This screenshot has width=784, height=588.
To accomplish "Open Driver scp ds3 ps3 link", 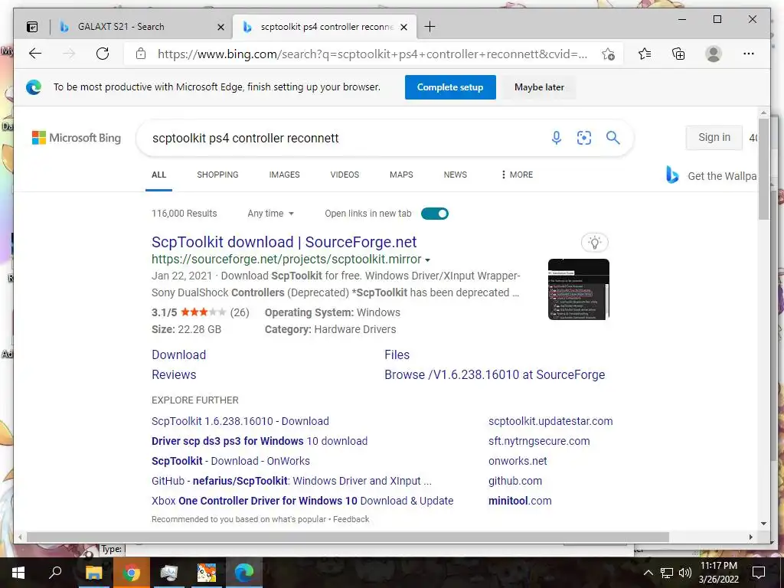I will click(x=260, y=441).
